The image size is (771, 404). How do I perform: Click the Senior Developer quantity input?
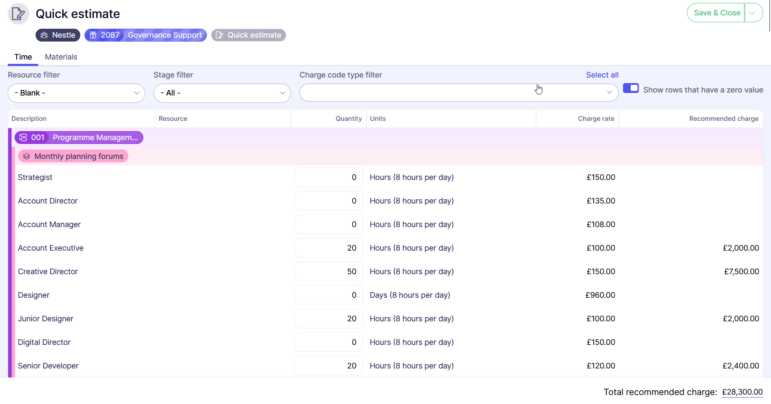pos(329,366)
